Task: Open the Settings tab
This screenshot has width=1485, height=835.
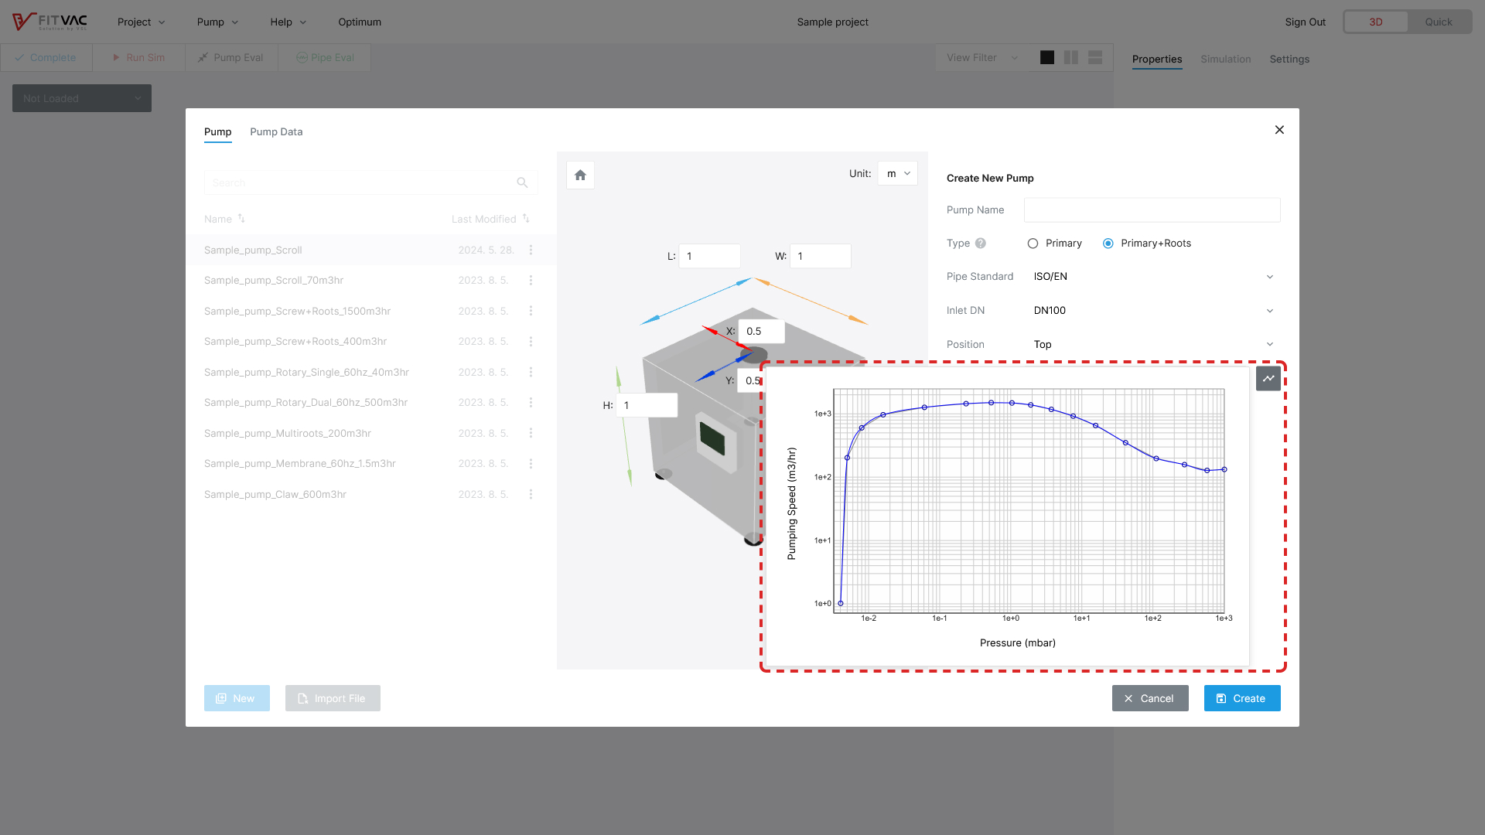Action: pos(1289,59)
